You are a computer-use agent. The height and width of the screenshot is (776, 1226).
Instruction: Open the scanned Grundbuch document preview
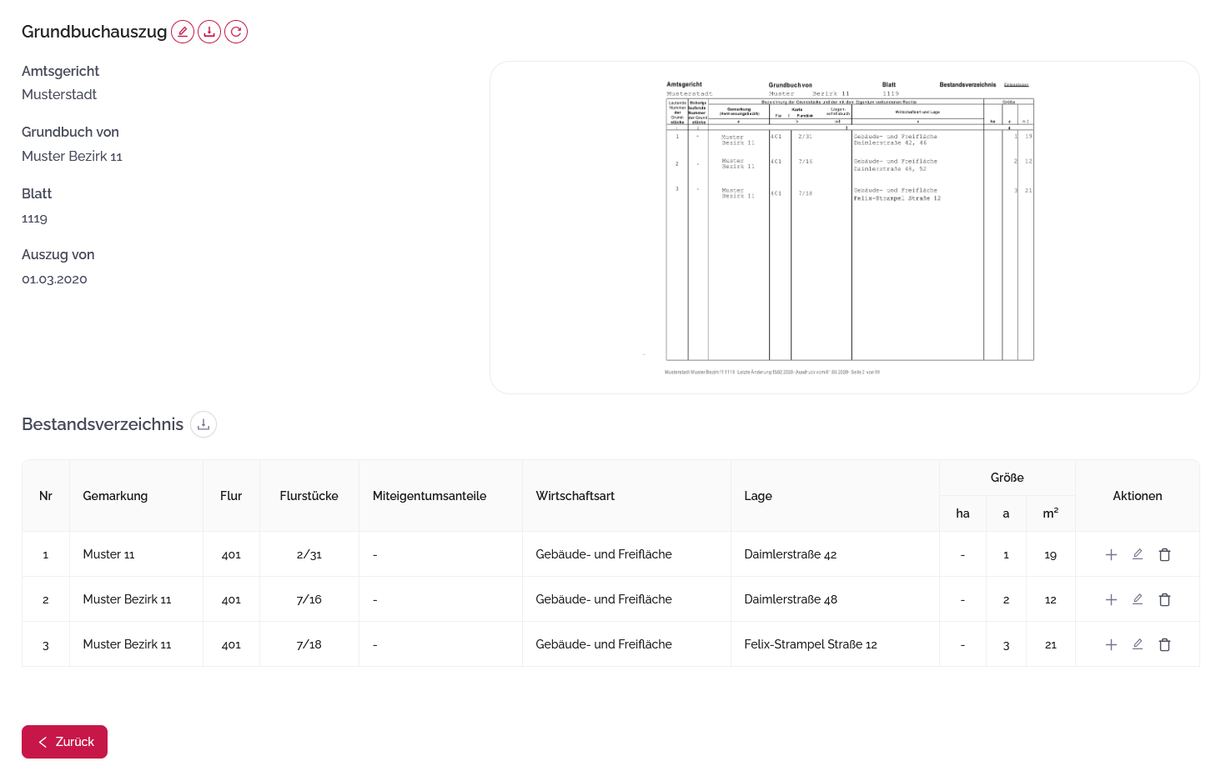[844, 228]
